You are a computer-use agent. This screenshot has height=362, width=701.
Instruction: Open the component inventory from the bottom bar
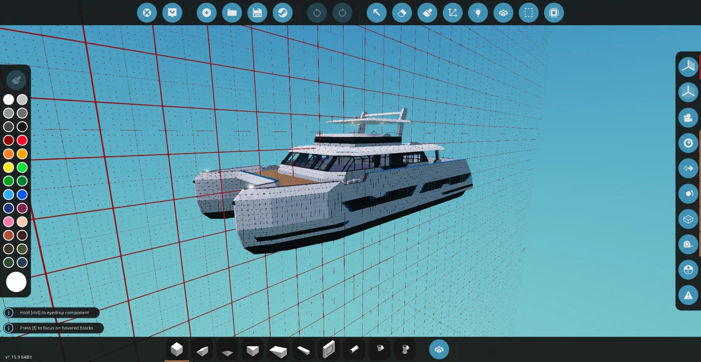pyautogui.click(x=439, y=350)
